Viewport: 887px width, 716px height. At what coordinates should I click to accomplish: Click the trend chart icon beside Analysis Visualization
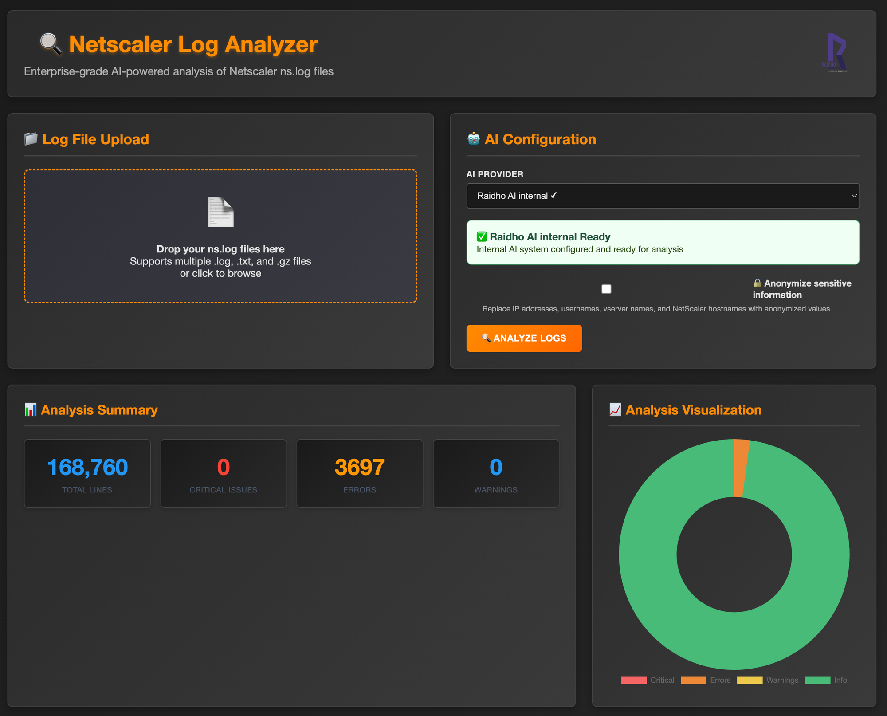(615, 409)
